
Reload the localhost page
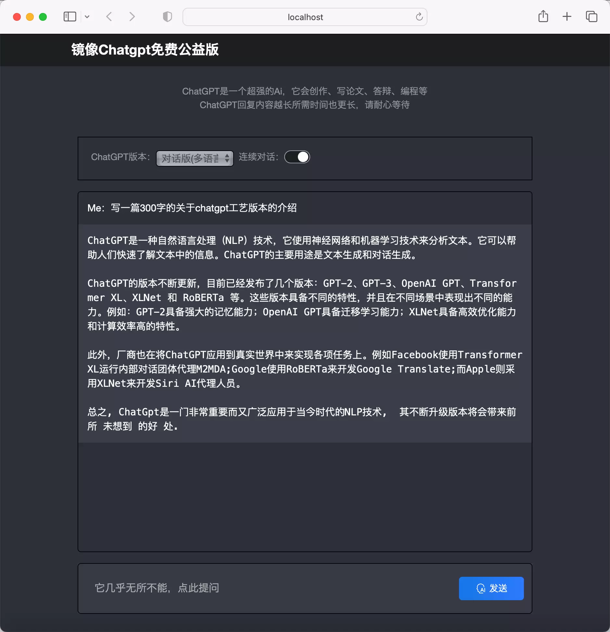tap(419, 17)
